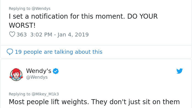Viewport: 192px width, 108px height.
Task: Click the 'Jan 4, 2019' date text
Action: tap(73, 35)
